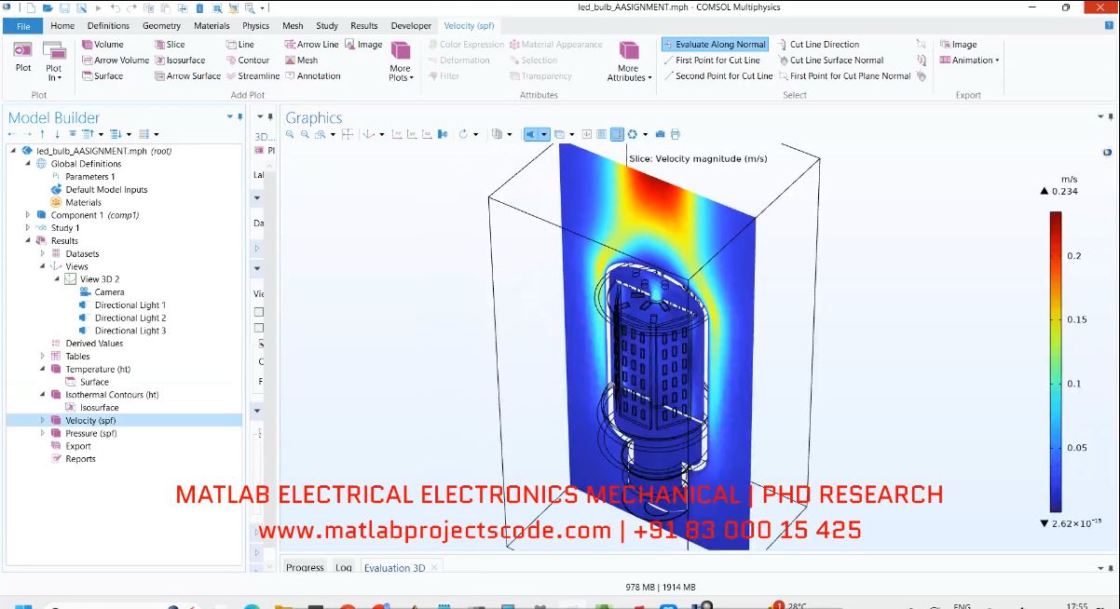Screen dimensions: 1120x609
Task: Open the Log tab below Graphics
Action: 344,568
